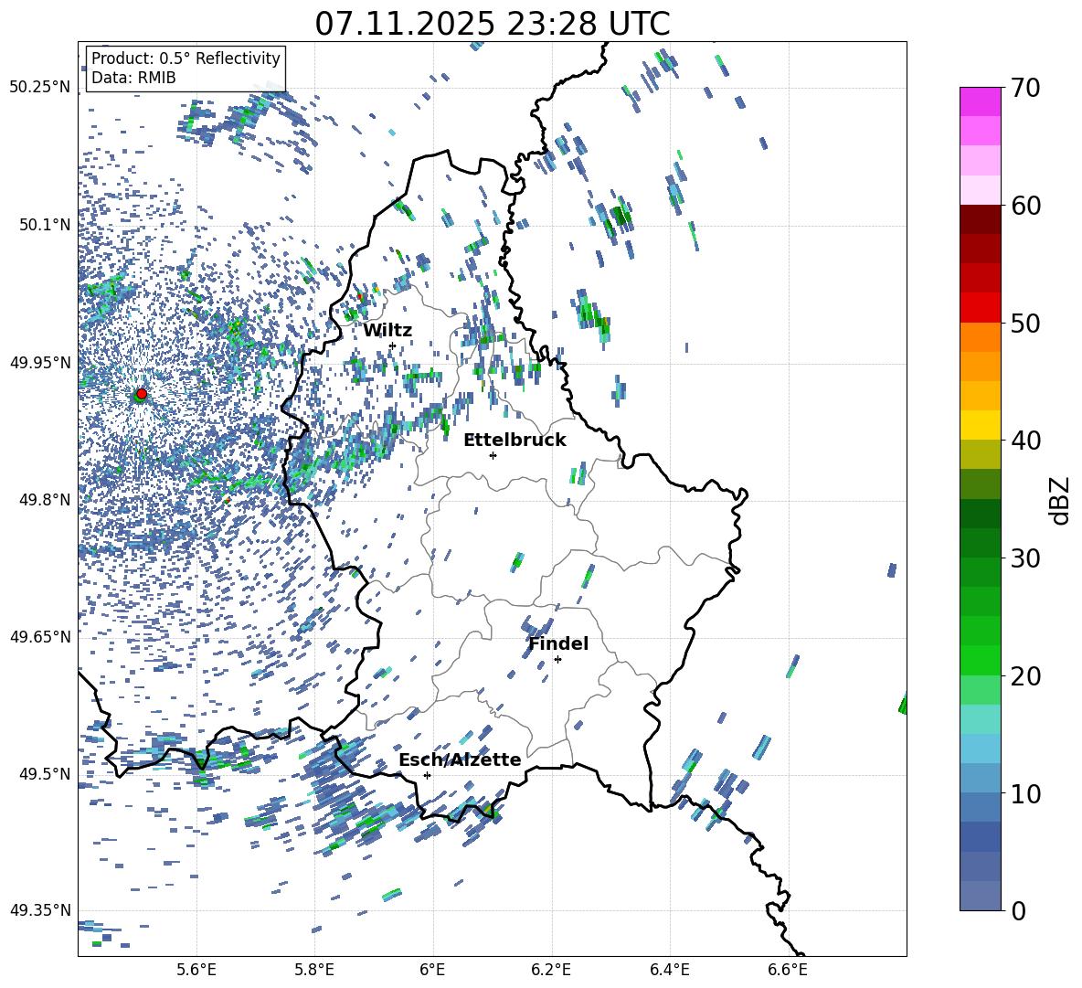
Task: Click the dark red colorbar segment near 60
Action: tap(980, 219)
